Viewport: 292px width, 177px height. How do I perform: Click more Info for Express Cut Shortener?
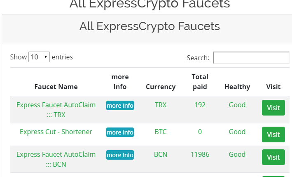coord(120,132)
